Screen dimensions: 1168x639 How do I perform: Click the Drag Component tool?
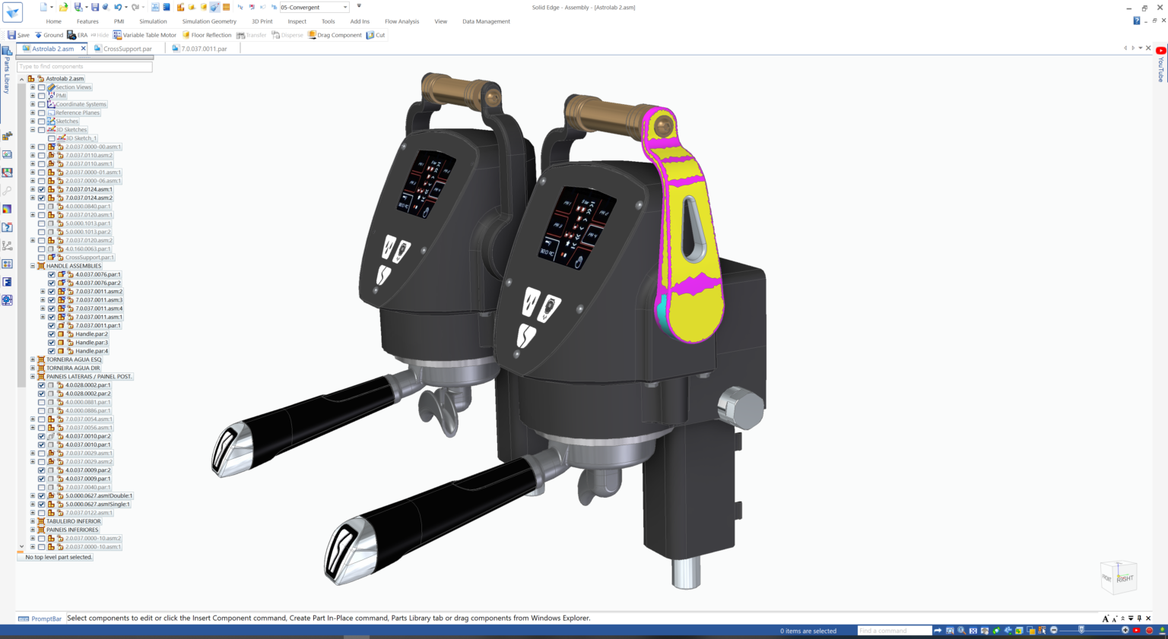335,34
